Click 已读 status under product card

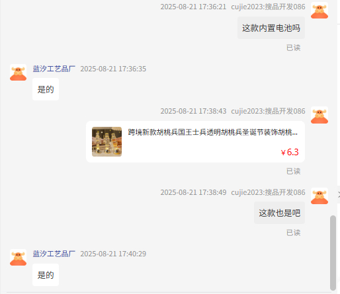coord(293,171)
